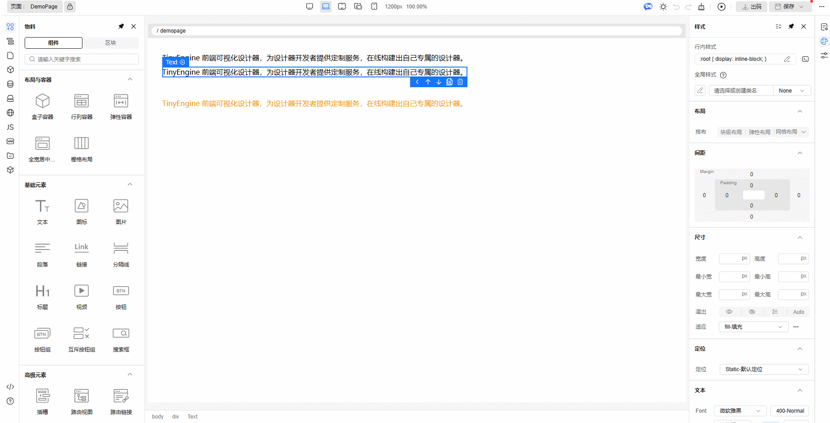Switch canvas to desktop monitor view
The width and height of the screenshot is (830, 423).
[310, 7]
